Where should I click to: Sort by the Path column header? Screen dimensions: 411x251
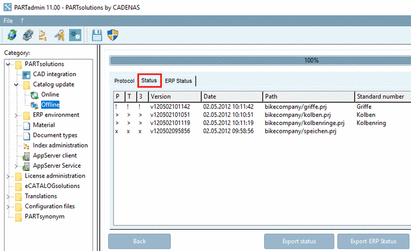click(309, 96)
